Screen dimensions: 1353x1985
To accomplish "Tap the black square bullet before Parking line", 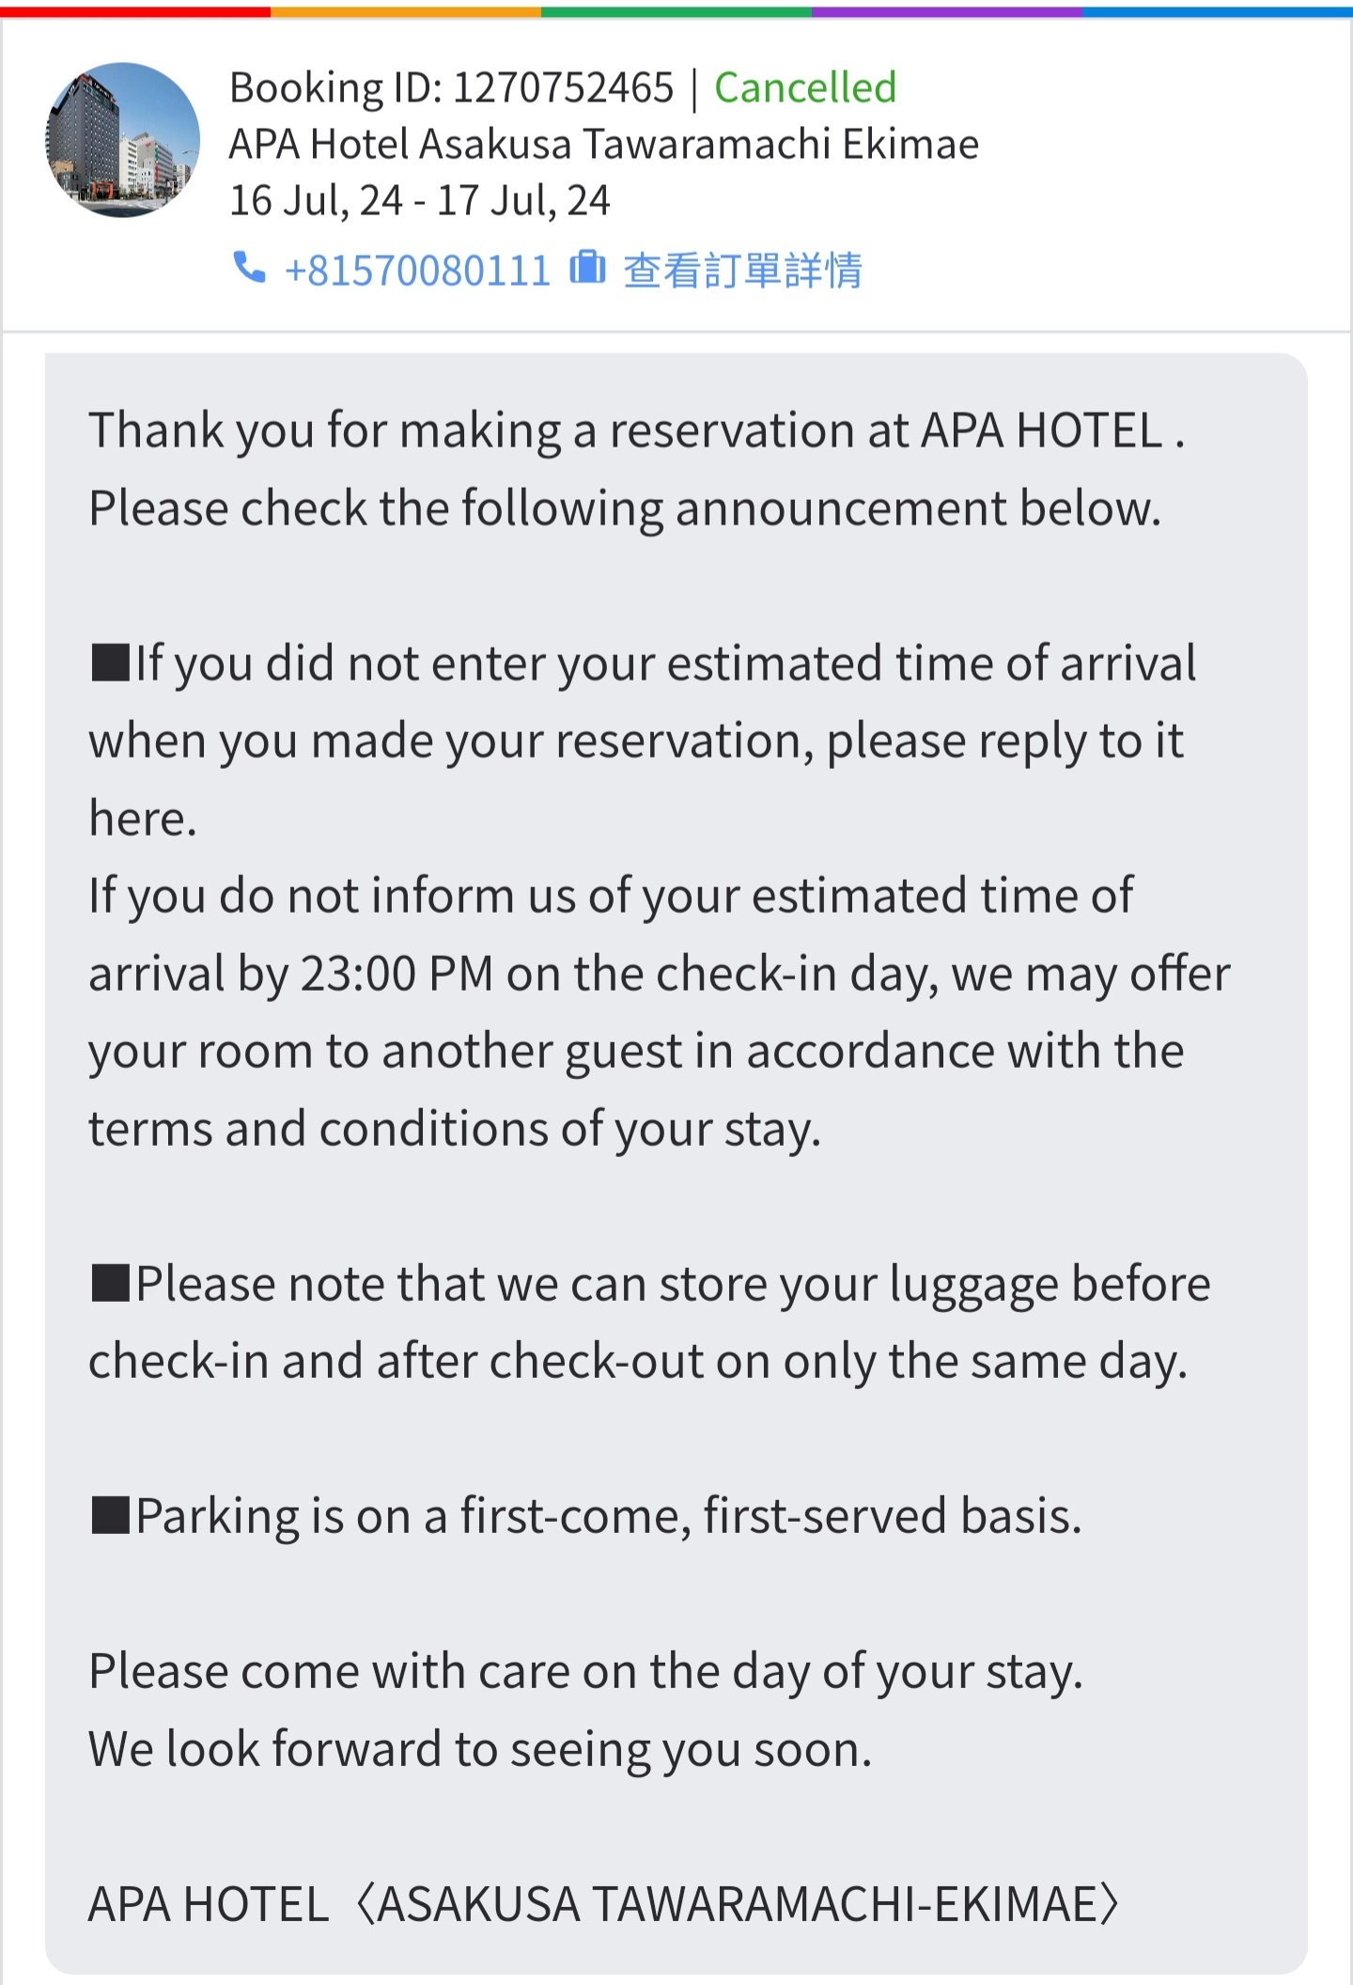I will (x=110, y=1515).
